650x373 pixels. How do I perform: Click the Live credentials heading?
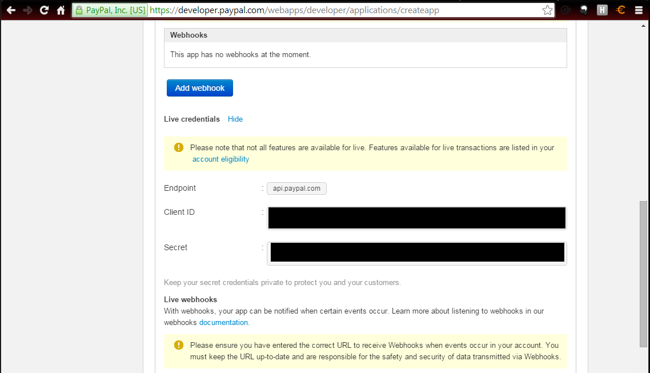point(192,119)
